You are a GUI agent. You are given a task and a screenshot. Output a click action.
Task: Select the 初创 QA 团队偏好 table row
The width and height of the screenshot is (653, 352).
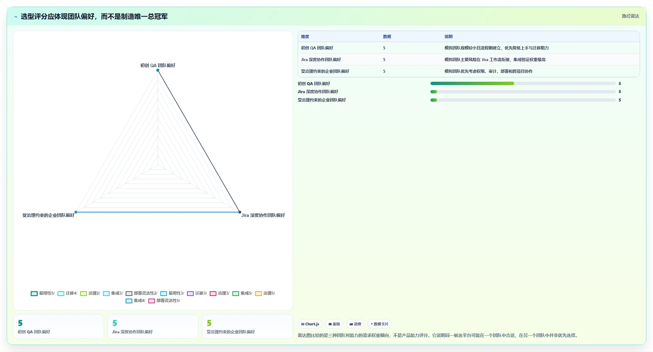point(468,48)
